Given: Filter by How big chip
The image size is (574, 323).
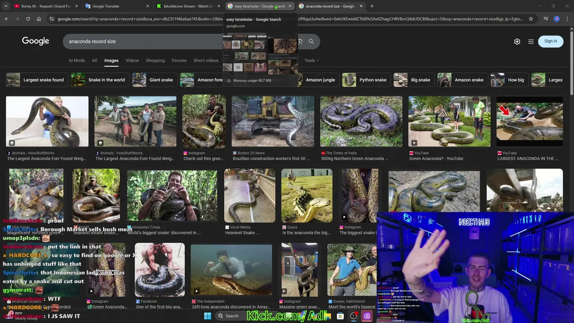Looking at the screenshot, I should [x=509, y=80].
